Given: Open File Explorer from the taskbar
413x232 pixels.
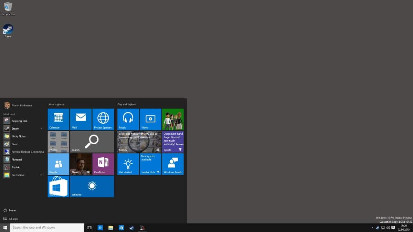Looking at the screenshot, I should 110,228.
